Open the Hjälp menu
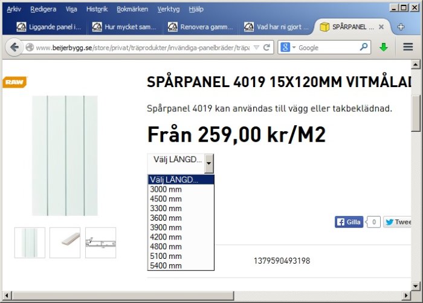Image resolution: width=423 pixels, height=303 pixels. click(196, 9)
